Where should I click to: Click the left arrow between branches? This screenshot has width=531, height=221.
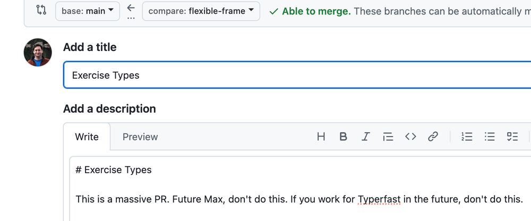click(x=131, y=8)
